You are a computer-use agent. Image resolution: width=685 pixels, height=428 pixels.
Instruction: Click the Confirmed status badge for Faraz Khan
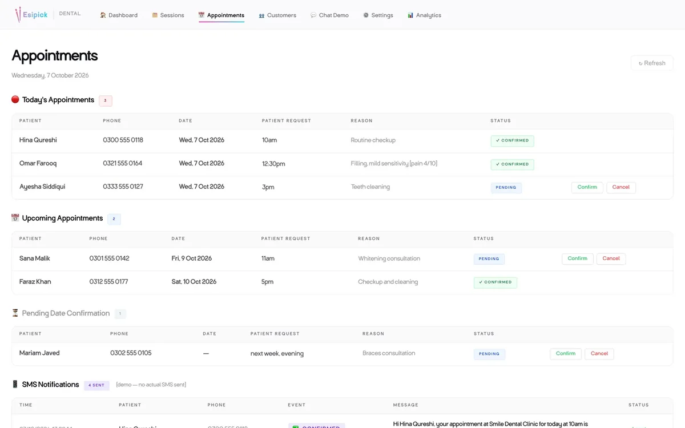pyautogui.click(x=495, y=282)
